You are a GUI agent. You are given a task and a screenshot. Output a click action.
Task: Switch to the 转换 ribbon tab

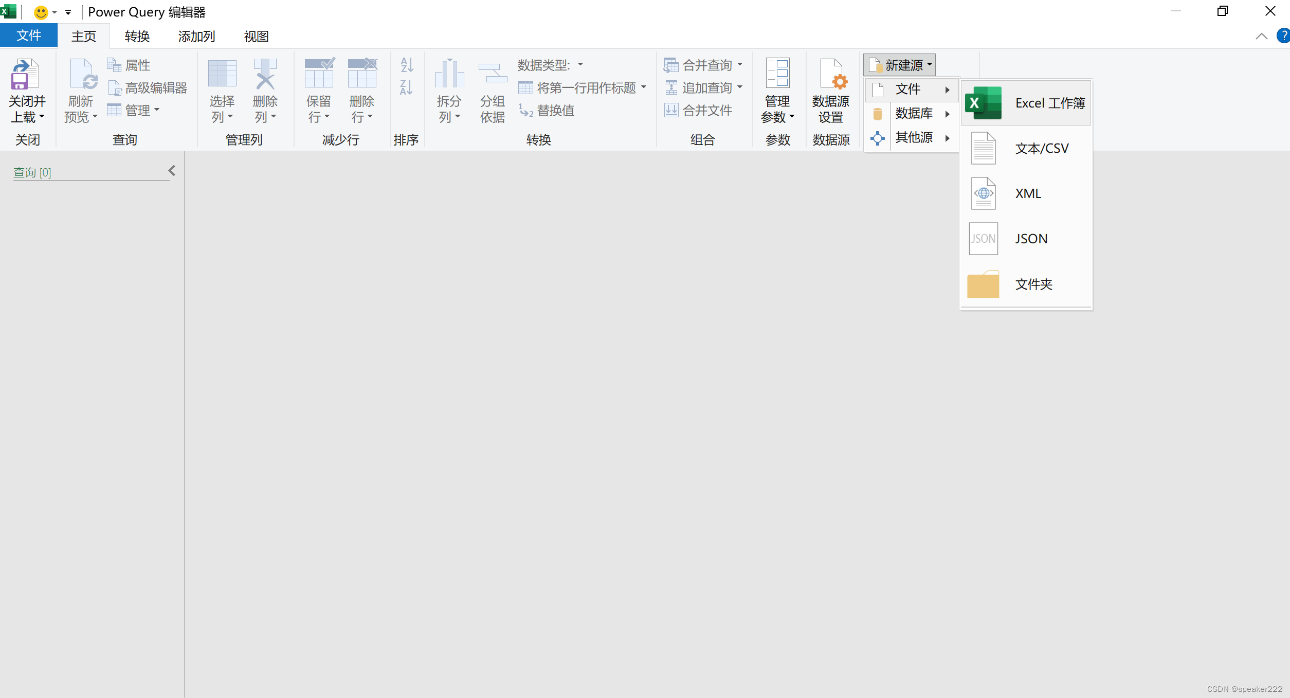tap(137, 37)
